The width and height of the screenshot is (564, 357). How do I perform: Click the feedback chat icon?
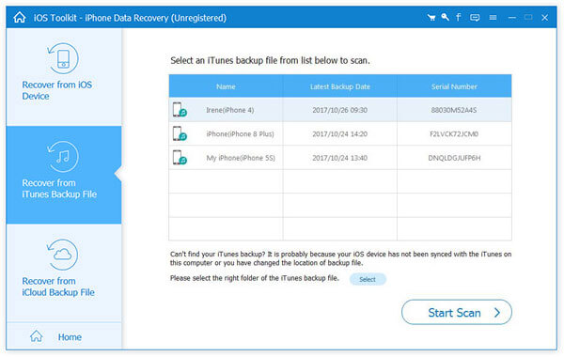click(475, 17)
